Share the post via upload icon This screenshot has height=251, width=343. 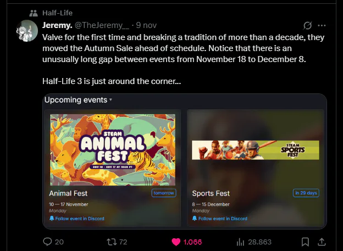tap(323, 242)
